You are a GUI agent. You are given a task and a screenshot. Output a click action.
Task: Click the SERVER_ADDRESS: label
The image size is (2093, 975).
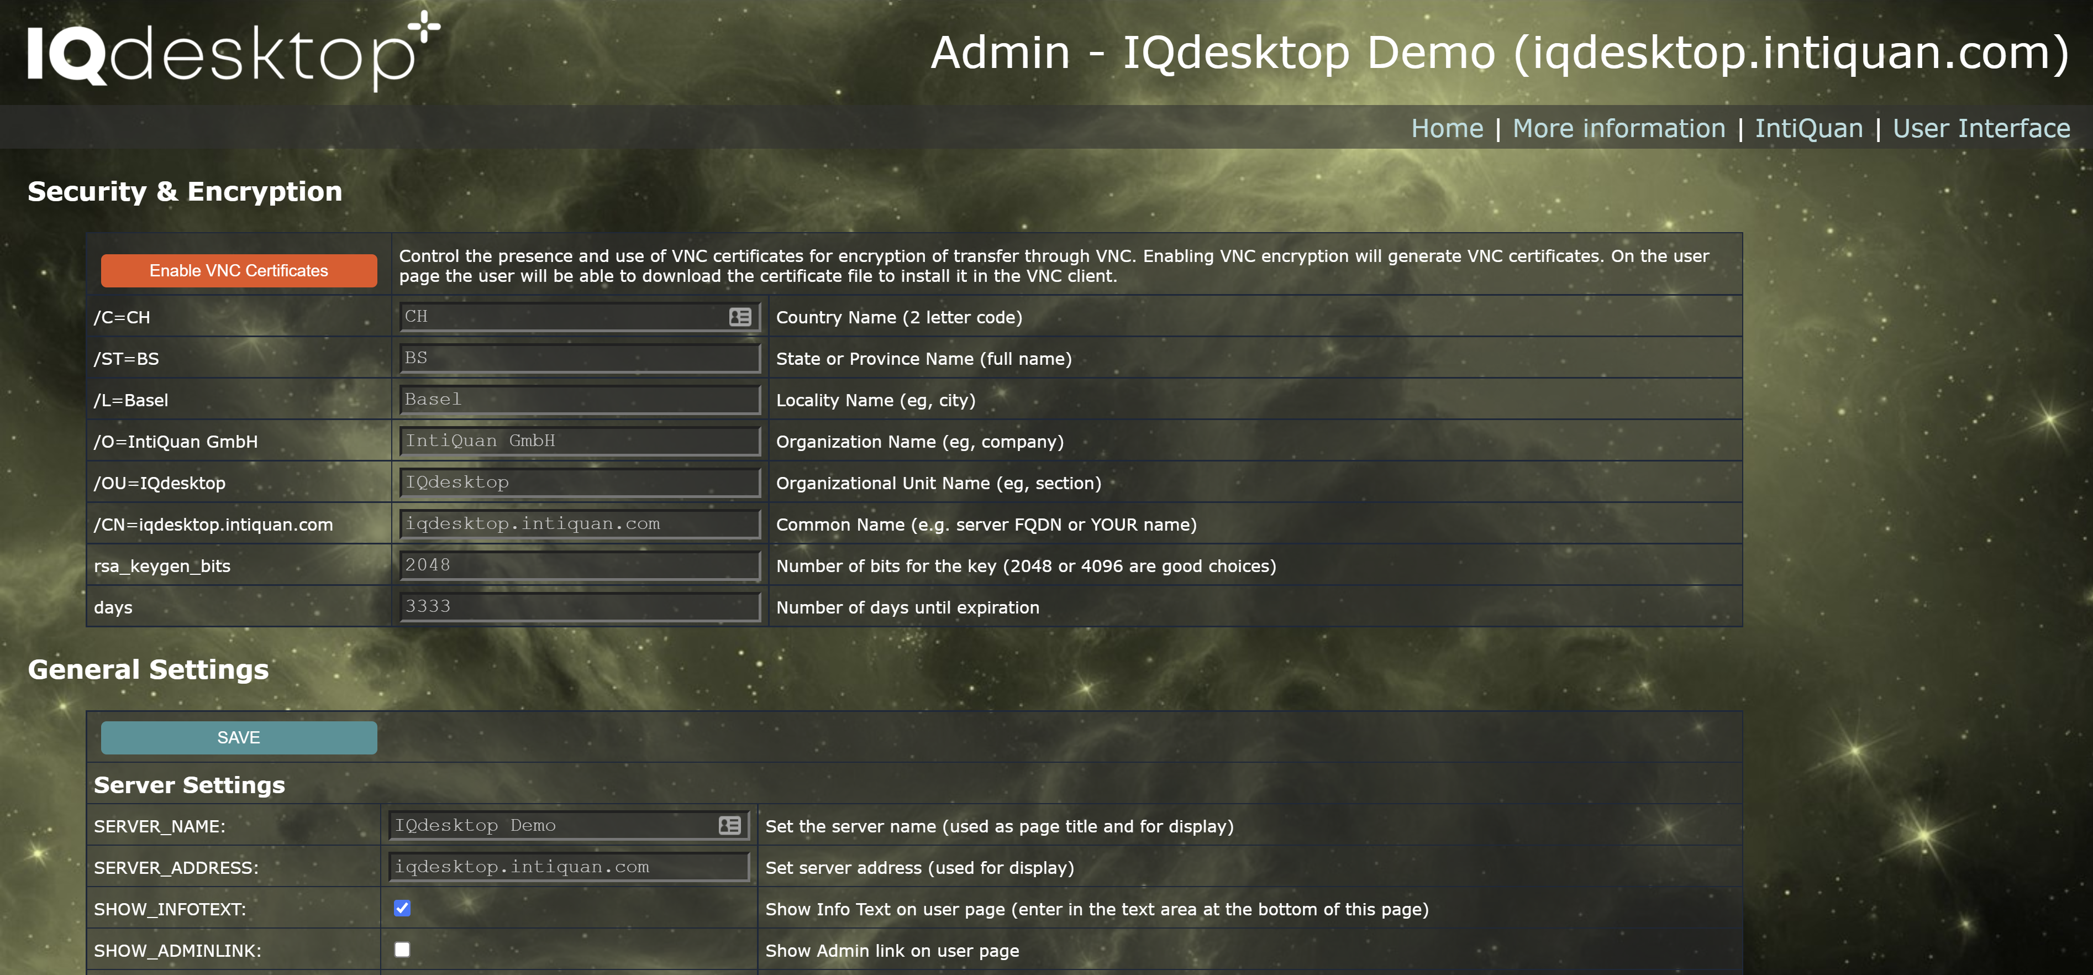click(x=176, y=868)
